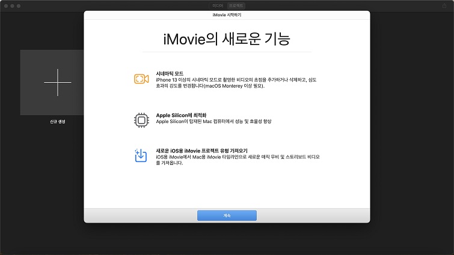Click the share icon in top-right corner
This screenshot has width=454, height=255.
(444, 5)
